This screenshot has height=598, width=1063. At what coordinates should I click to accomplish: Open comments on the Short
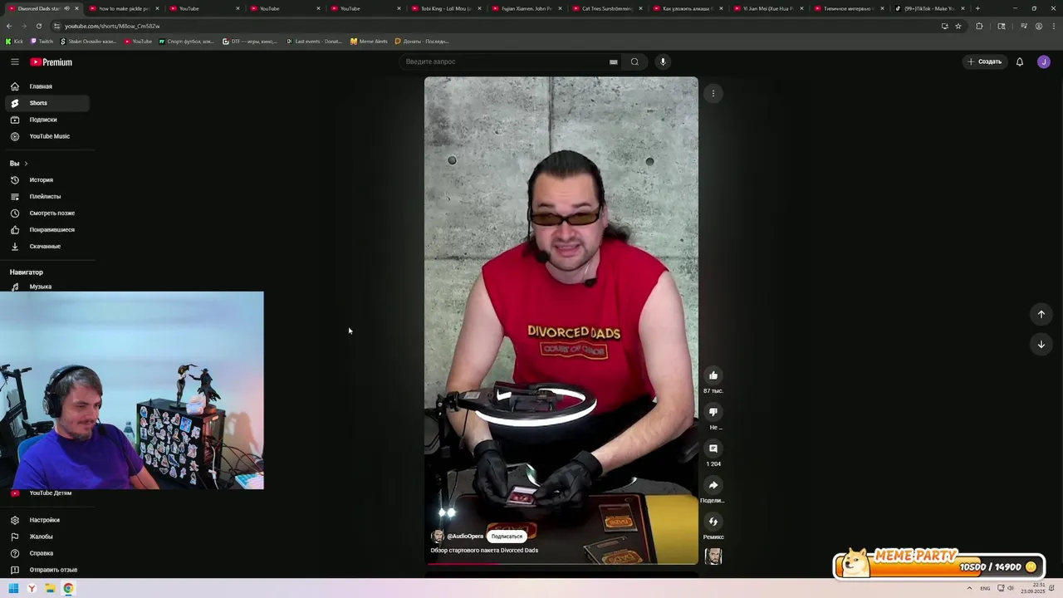[x=713, y=448]
